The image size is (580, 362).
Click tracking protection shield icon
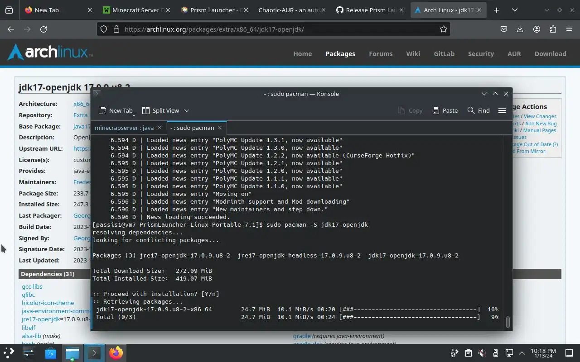pyautogui.click(x=104, y=29)
